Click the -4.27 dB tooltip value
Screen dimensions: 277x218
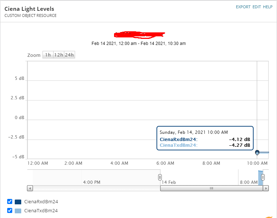click(240, 145)
